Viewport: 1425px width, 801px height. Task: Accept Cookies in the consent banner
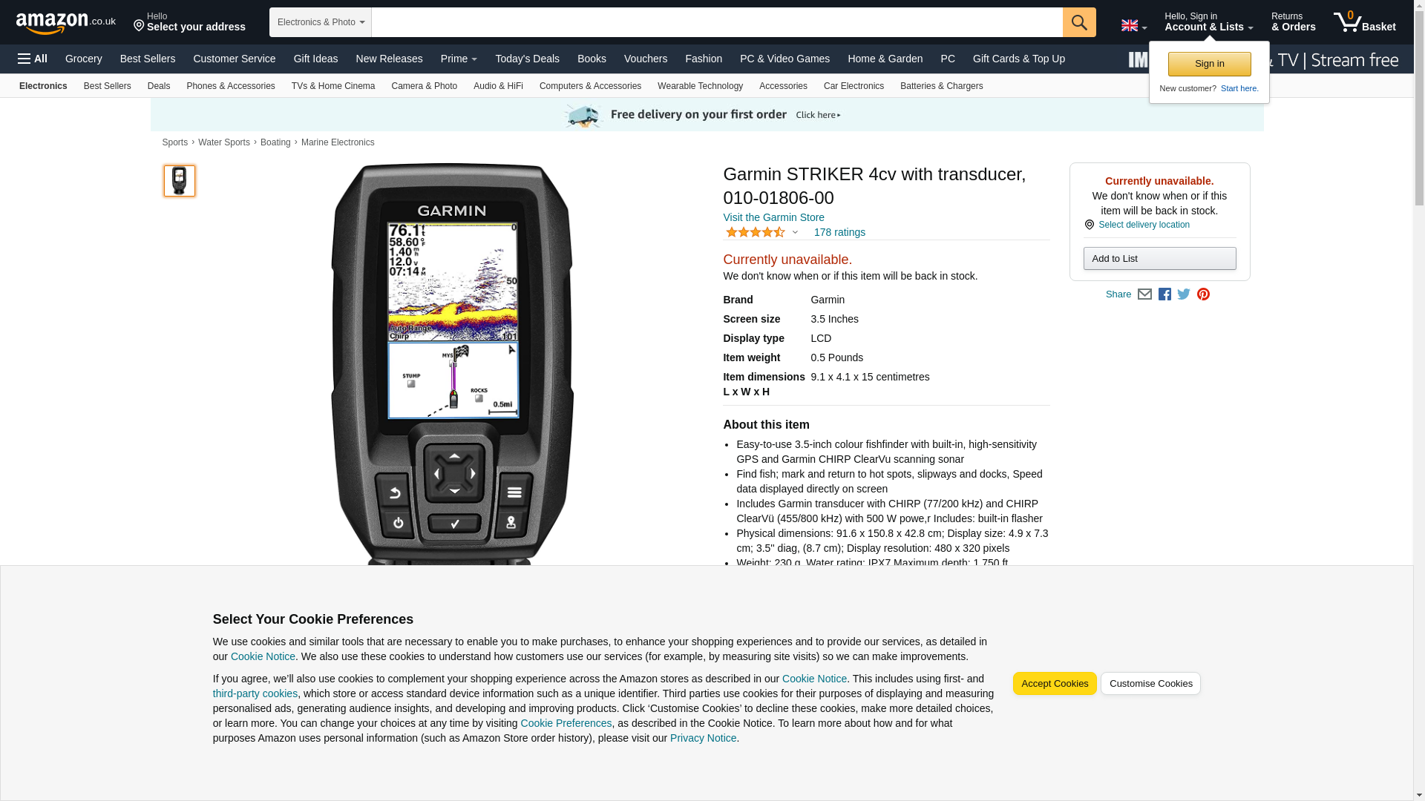point(1054,684)
